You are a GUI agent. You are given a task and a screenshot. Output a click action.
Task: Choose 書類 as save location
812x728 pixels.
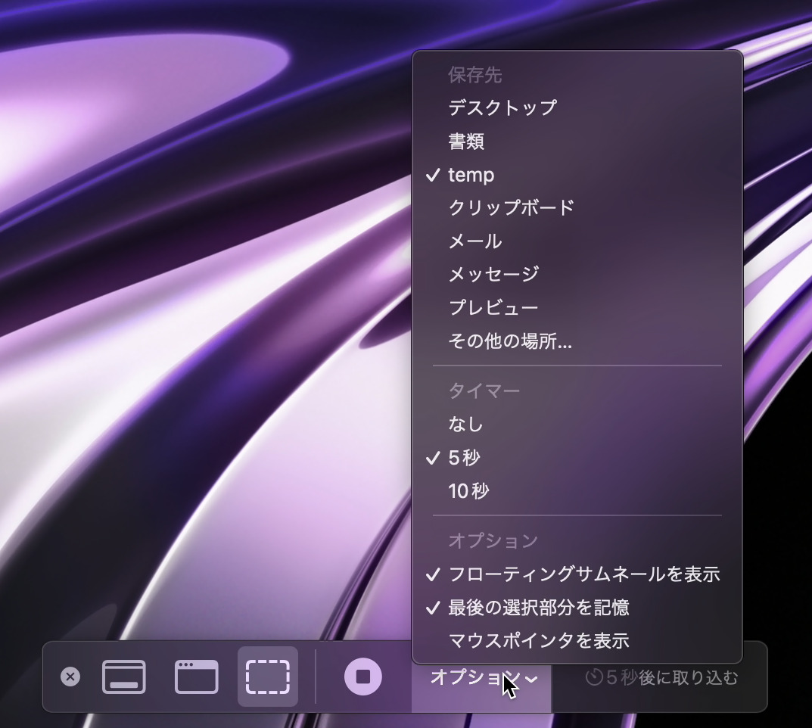point(468,142)
